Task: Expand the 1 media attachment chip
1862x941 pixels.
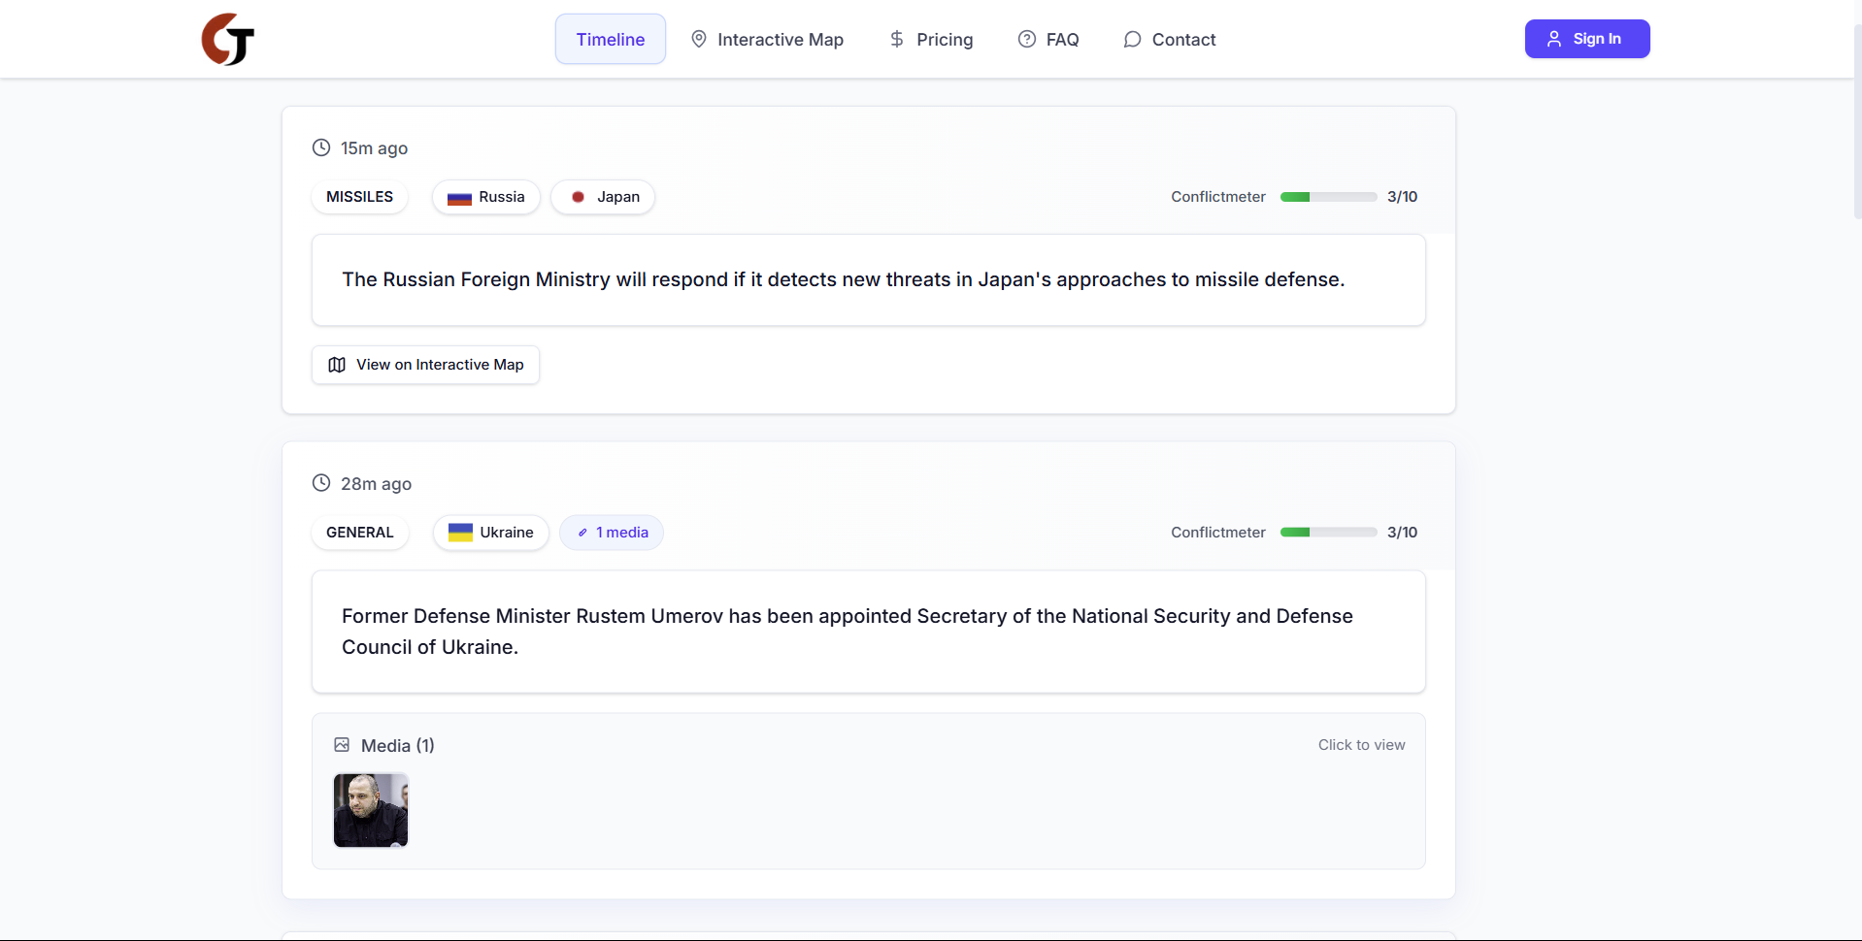Action: pos(612,532)
